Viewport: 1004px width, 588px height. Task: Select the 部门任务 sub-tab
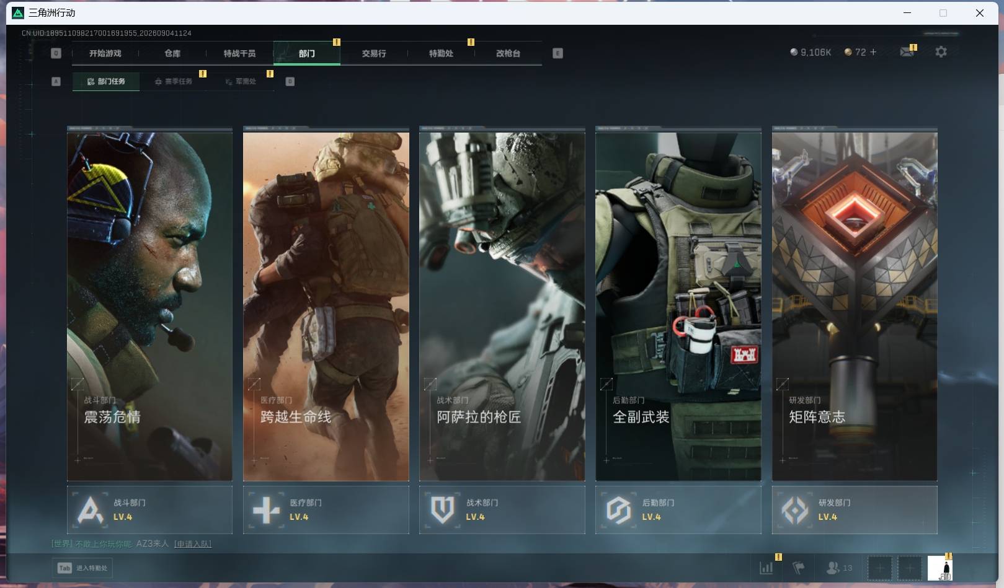click(106, 81)
